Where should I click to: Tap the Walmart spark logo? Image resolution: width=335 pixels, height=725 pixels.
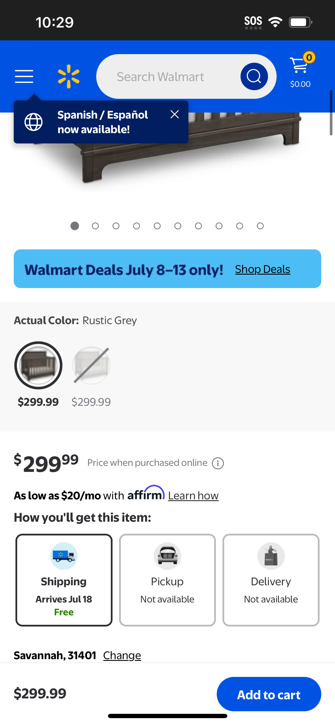69,76
